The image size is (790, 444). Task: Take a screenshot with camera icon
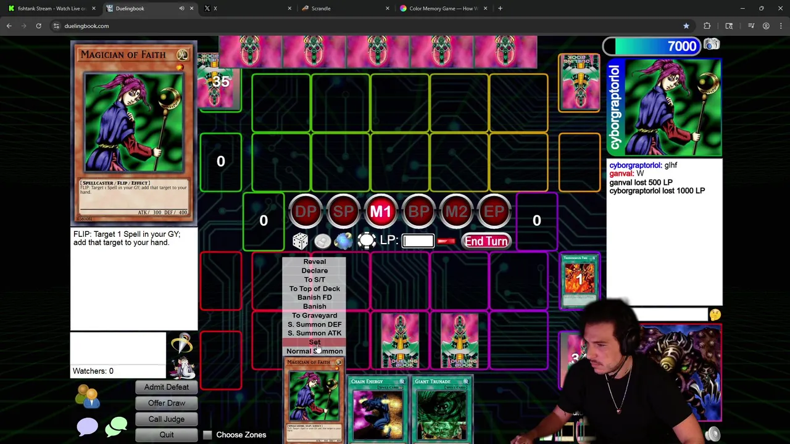(x=712, y=45)
